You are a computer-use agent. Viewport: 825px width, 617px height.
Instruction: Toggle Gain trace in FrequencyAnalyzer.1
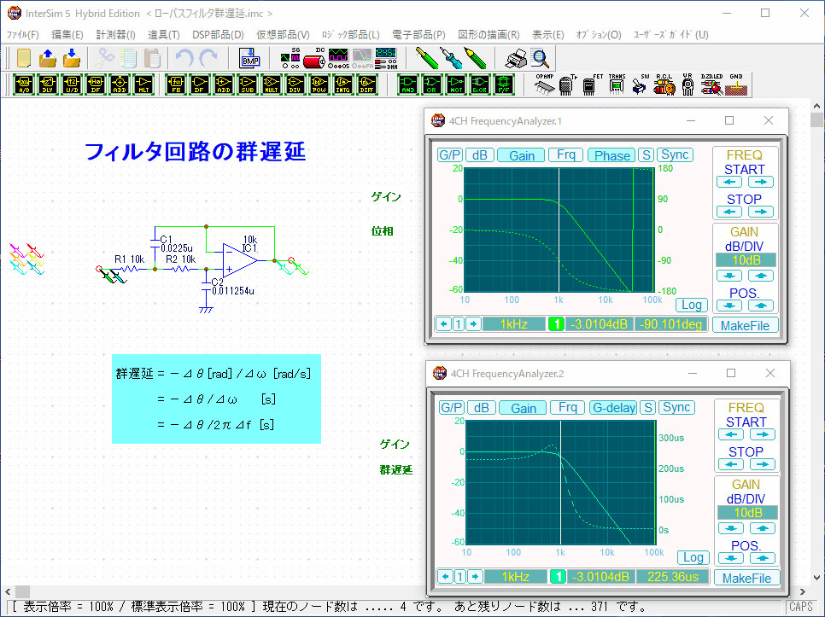(522, 155)
